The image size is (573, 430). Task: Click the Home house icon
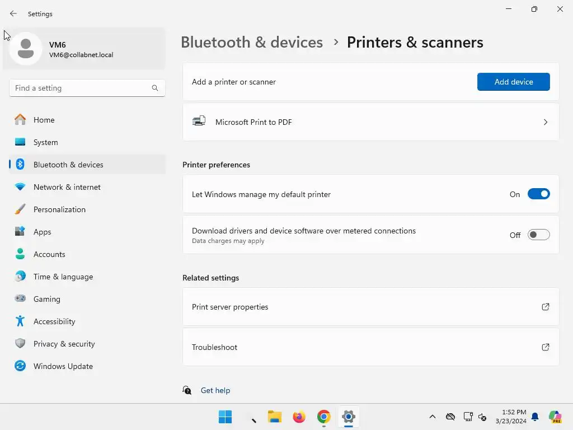[20, 120]
